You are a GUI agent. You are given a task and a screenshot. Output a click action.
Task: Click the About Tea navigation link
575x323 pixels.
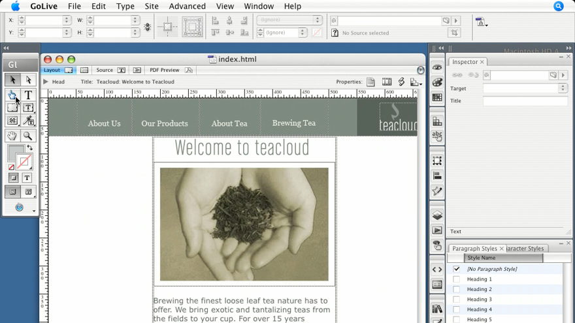point(229,123)
